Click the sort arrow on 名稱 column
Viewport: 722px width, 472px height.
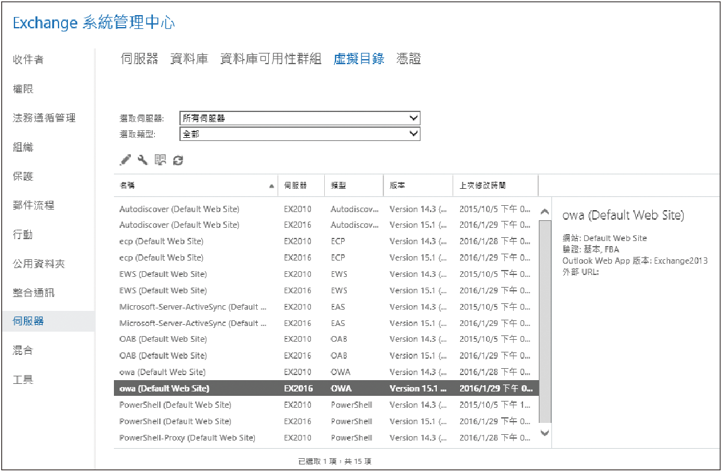pos(271,186)
